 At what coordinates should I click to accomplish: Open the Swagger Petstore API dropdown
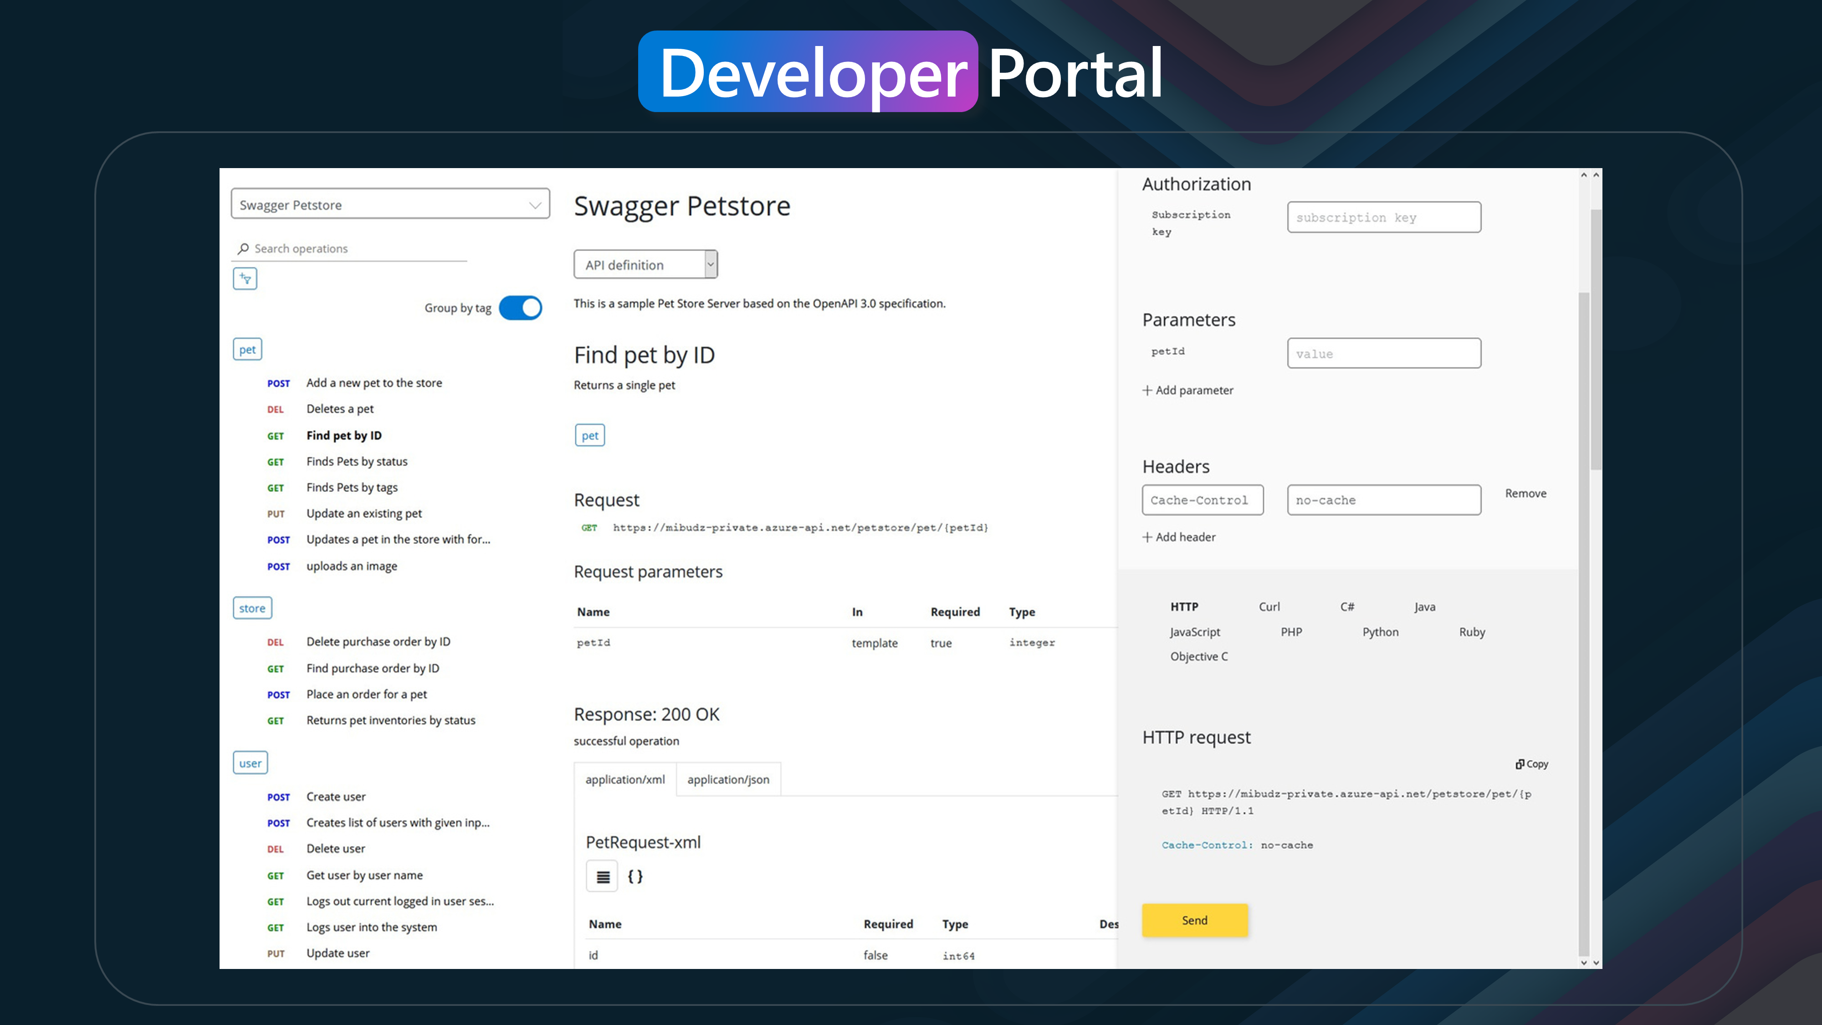click(390, 204)
